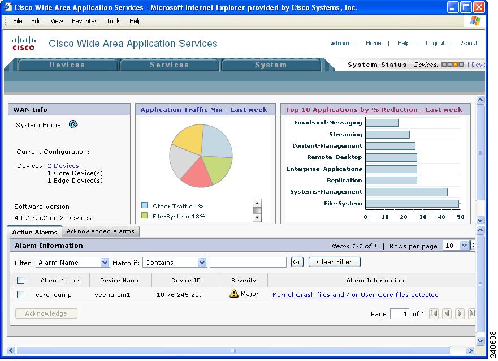Click the admin username text
The width and height of the screenshot is (498, 361).
(x=340, y=43)
